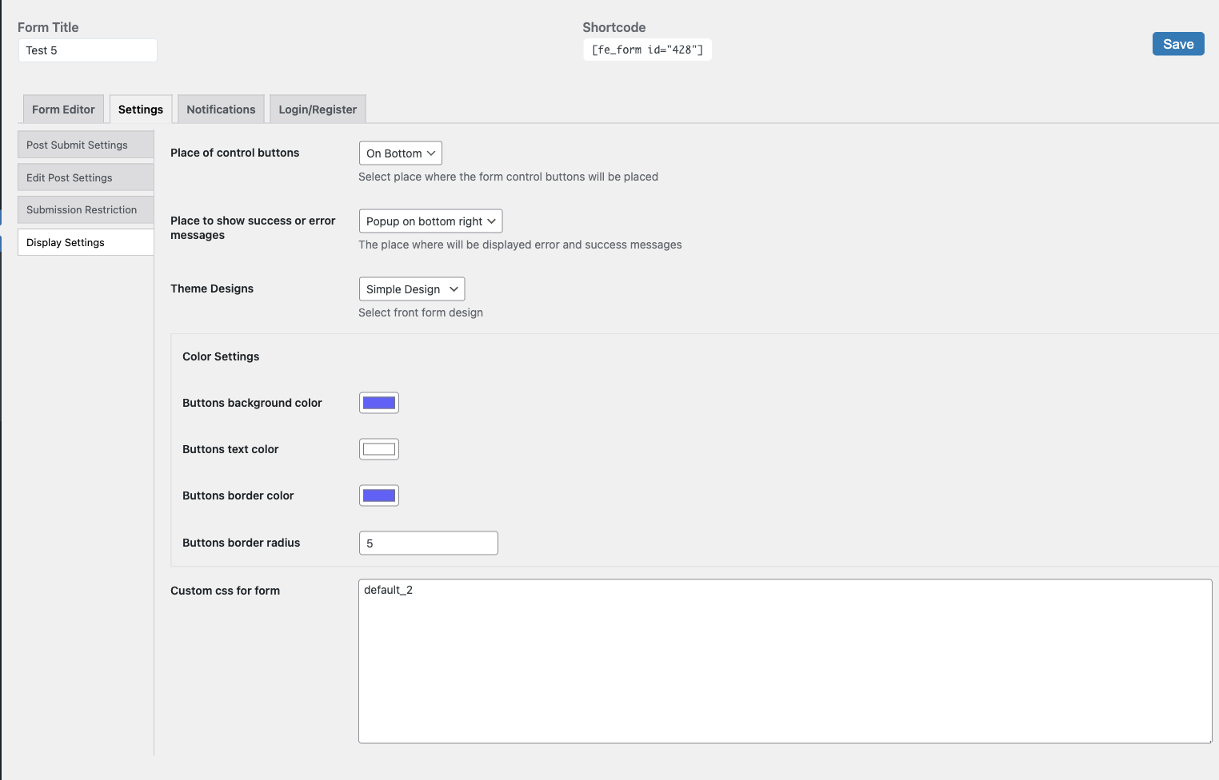Select Display Settings section
Viewport: 1219px width, 780px height.
pyautogui.click(x=86, y=242)
